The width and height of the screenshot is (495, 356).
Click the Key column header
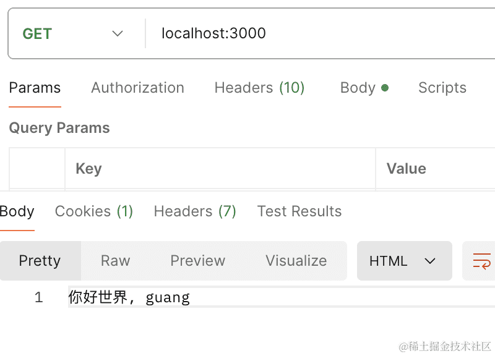(x=88, y=169)
